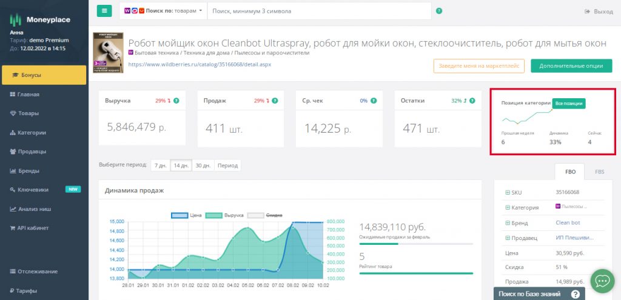Click the help icon beside the search field
621x300 pixels.
pos(438,11)
